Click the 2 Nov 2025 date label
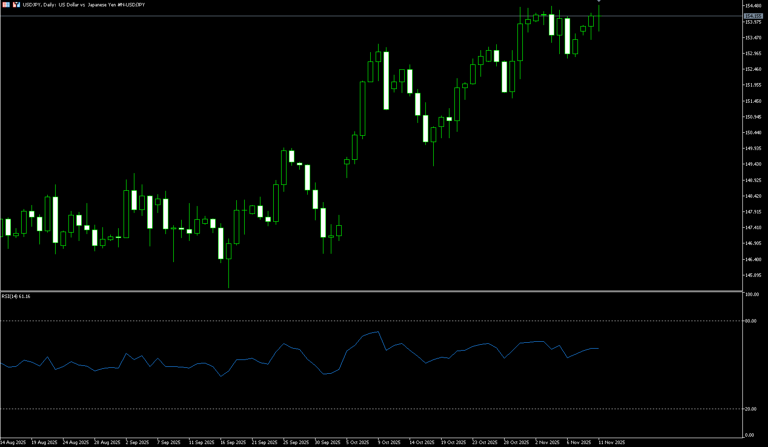 (547, 443)
